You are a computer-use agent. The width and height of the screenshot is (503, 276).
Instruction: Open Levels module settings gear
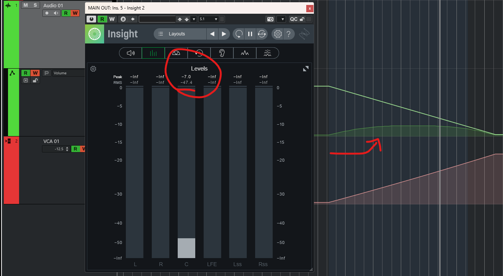point(93,69)
